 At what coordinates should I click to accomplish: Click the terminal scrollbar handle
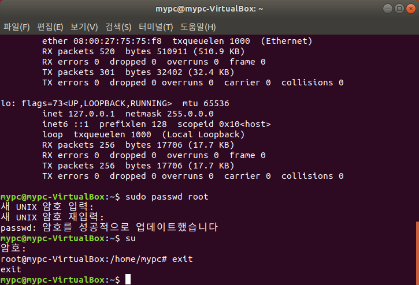point(417,253)
